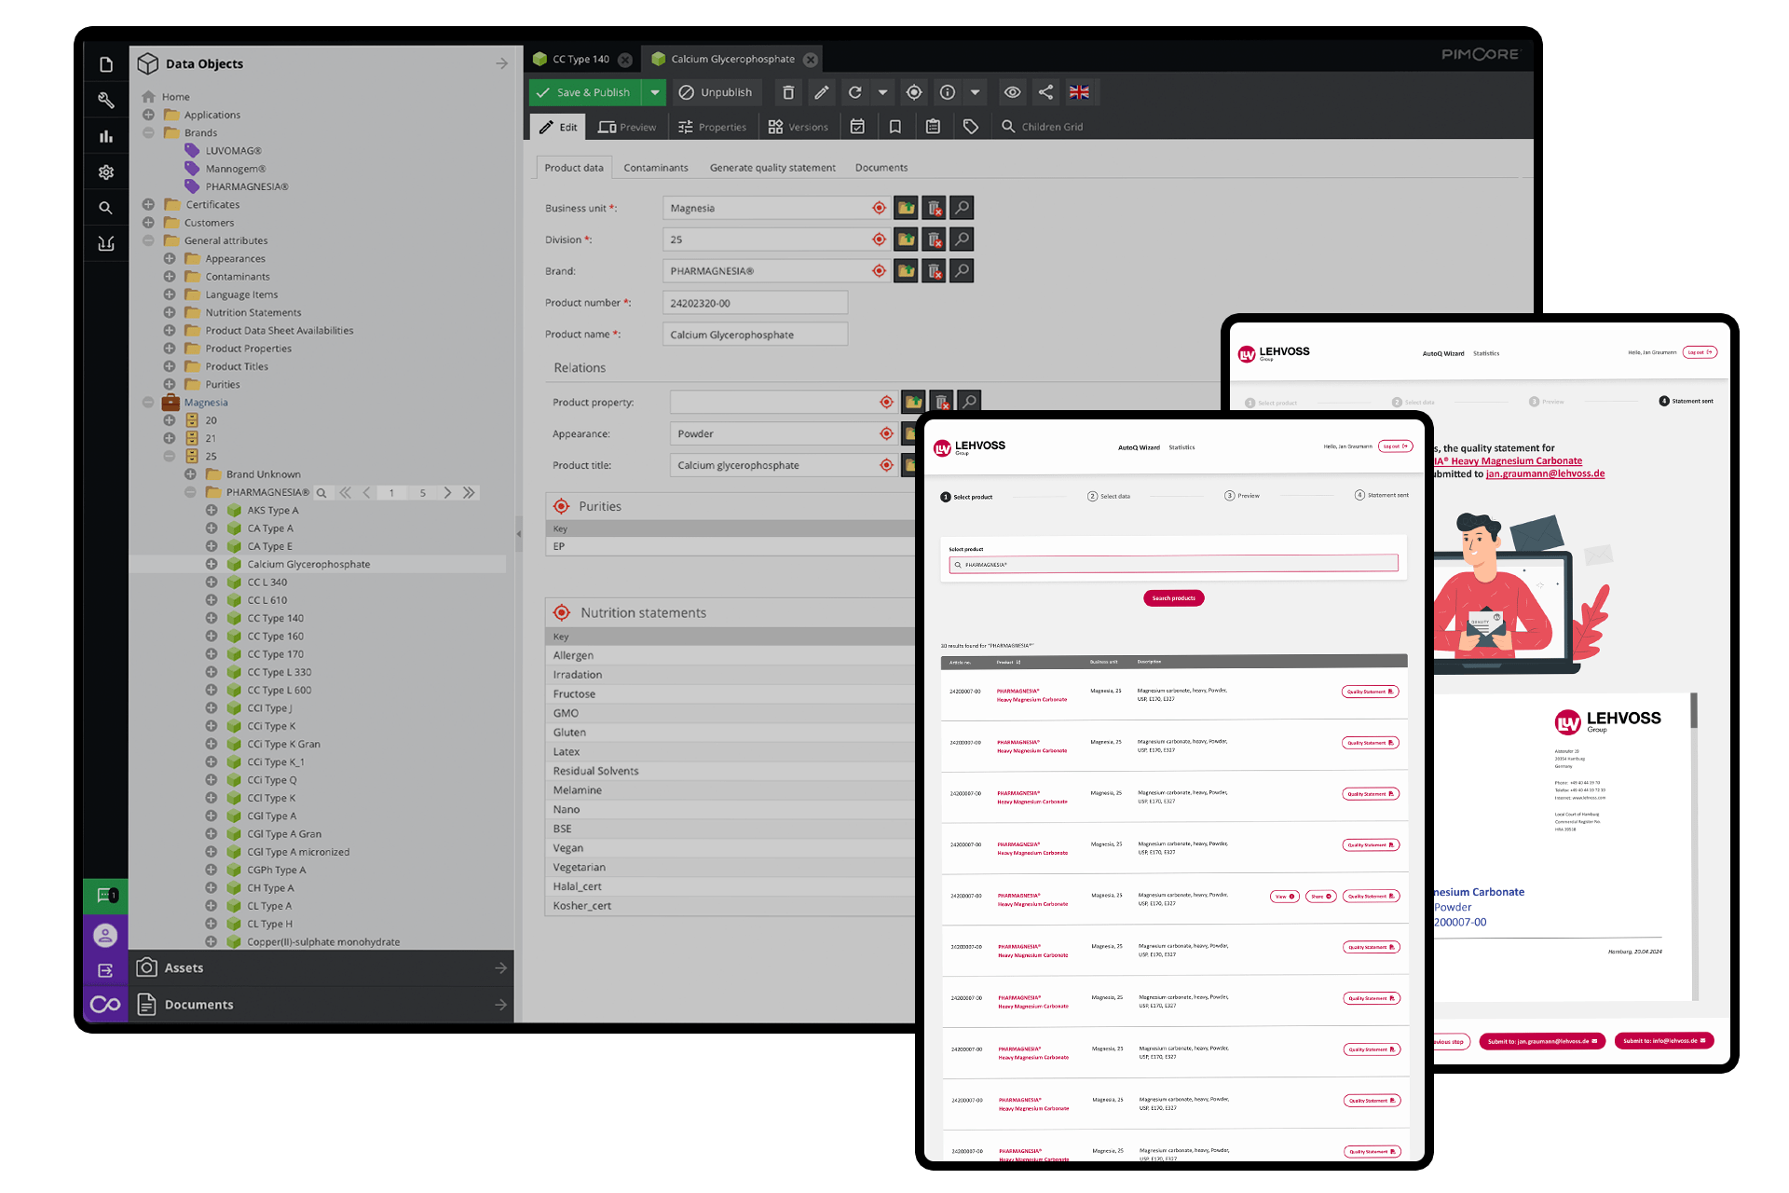Expand the Certificates folder
Viewport: 1789px width, 1193px height.
(148, 204)
